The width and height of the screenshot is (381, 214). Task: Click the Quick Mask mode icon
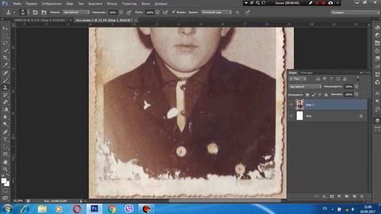pyautogui.click(x=5, y=191)
